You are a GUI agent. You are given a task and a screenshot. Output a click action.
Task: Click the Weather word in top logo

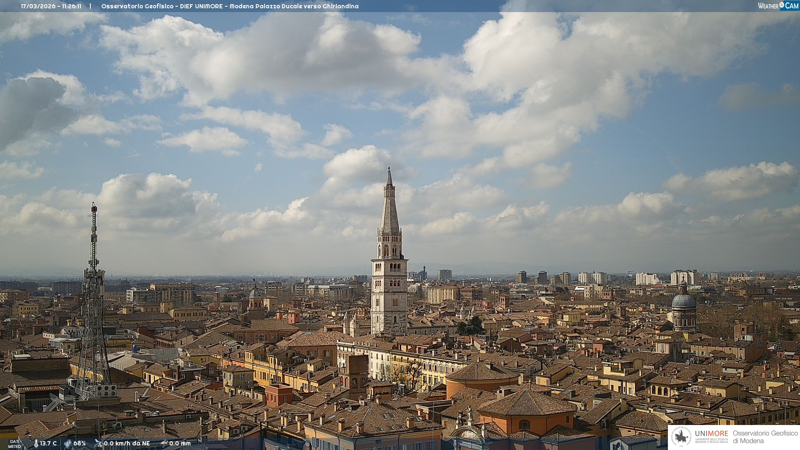768,6
